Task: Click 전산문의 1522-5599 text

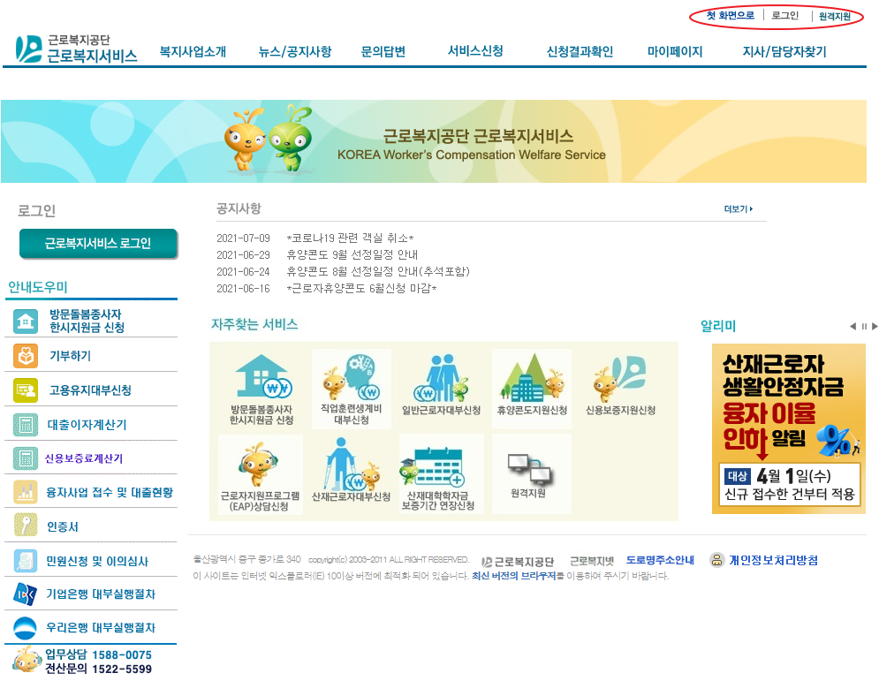Action: point(98,670)
